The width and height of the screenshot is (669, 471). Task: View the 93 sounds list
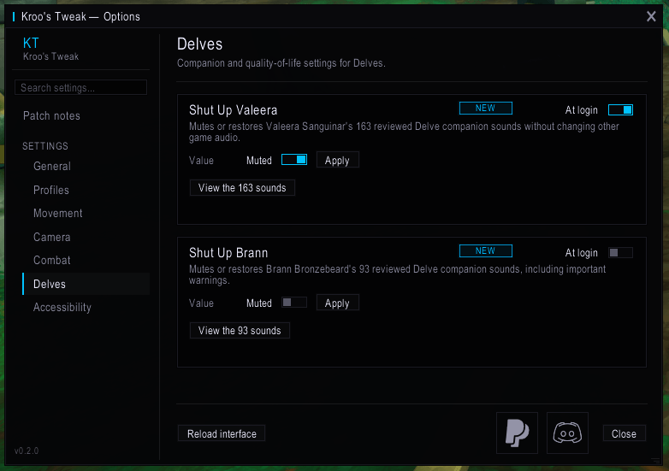tap(240, 330)
